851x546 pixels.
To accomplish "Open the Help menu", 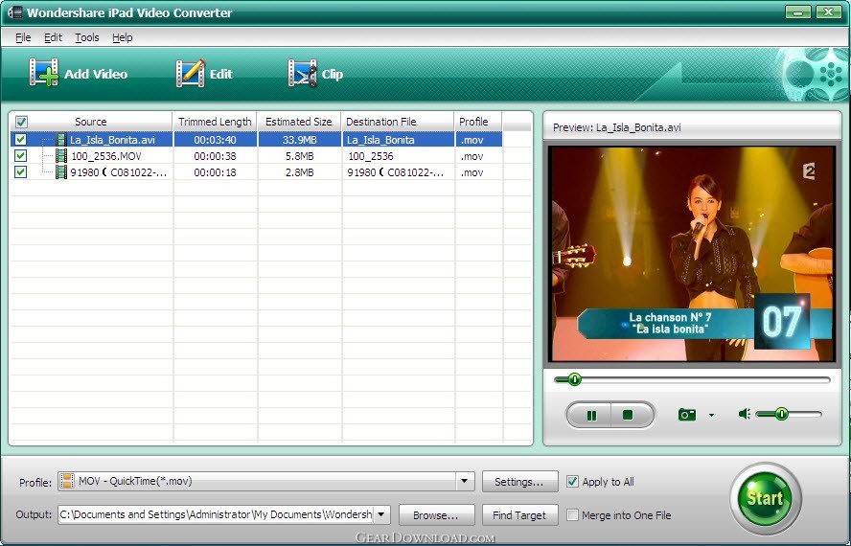I will click(122, 37).
